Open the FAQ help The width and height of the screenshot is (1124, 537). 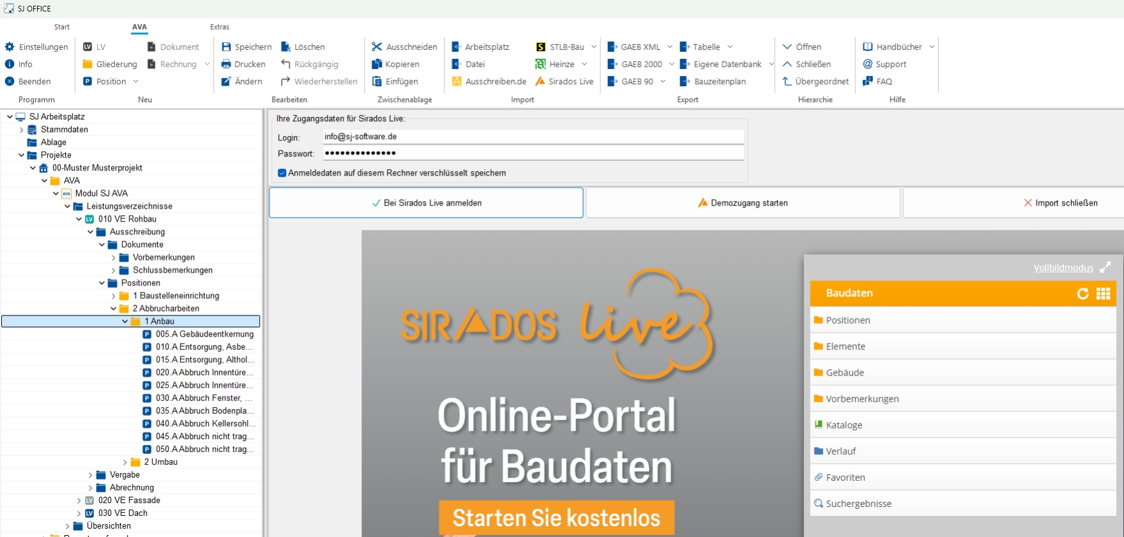[x=877, y=81]
